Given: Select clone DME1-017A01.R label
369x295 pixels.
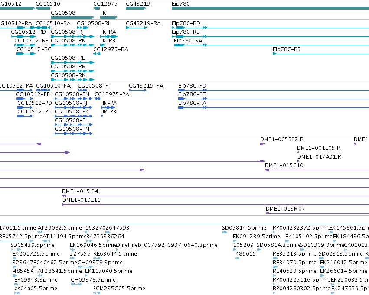Looking at the screenshot, I should (319, 157).
